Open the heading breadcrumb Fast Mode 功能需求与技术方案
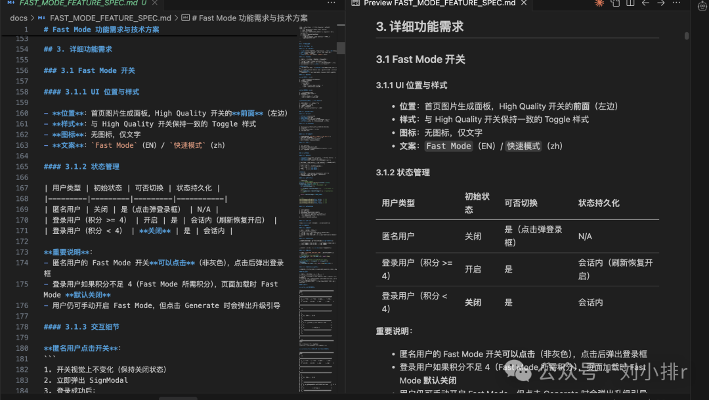This screenshot has width=709, height=400. [x=251, y=18]
